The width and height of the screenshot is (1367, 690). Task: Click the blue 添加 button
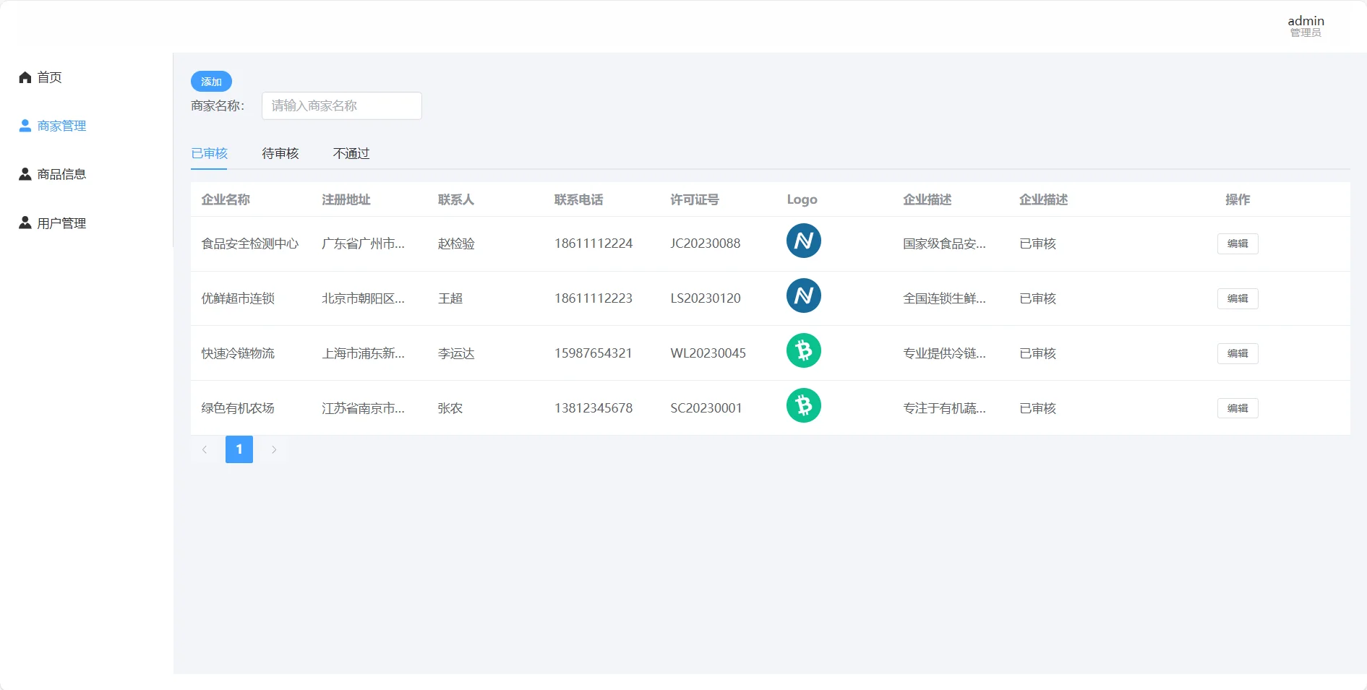pyautogui.click(x=211, y=82)
